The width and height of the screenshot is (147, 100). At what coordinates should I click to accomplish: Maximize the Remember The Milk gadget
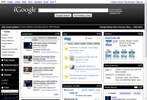pos(100,86)
